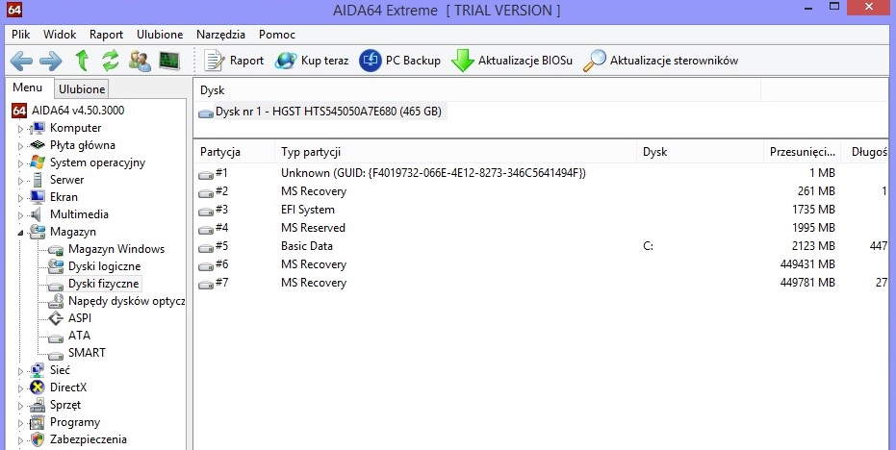Expand the Serwer node arrow
Image resolution: width=896 pixels, height=450 pixels.
point(21,181)
